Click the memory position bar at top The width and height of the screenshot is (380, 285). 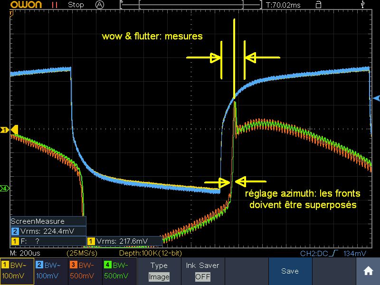coord(191,5)
